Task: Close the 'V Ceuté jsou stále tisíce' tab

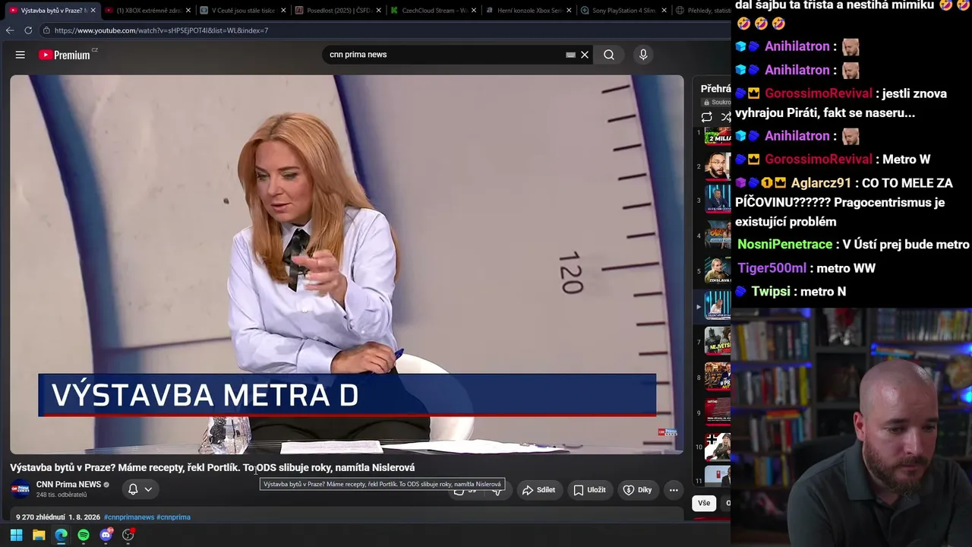Action: click(x=284, y=11)
